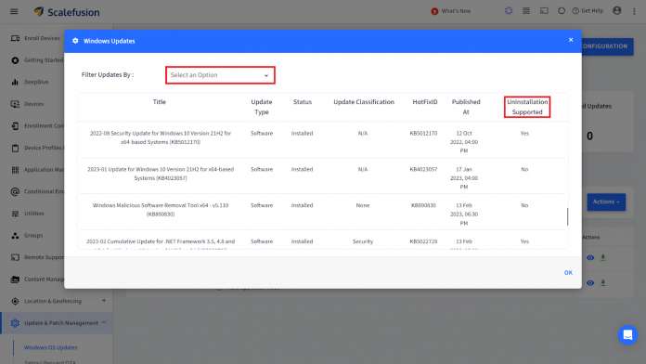
Task: Click the HotFixID column header
Action: [425, 102]
